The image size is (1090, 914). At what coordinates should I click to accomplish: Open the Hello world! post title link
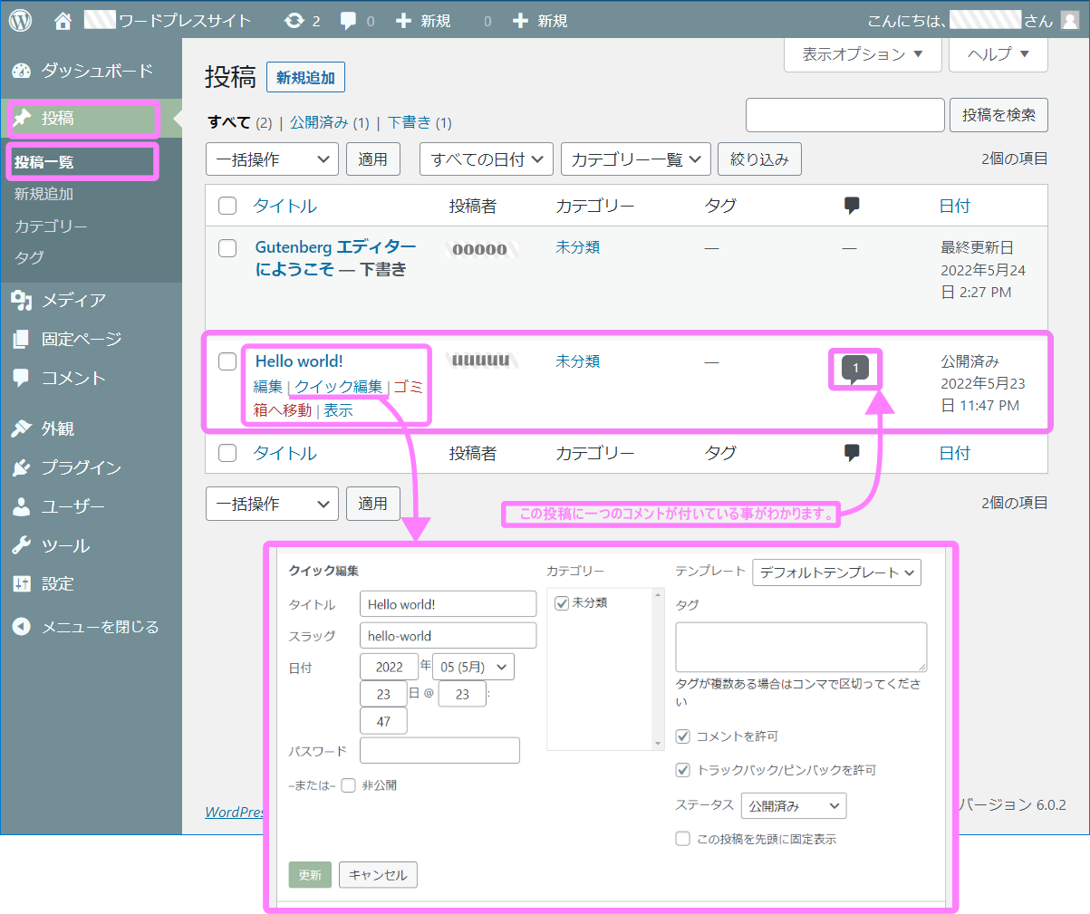pyautogui.click(x=299, y=361)
